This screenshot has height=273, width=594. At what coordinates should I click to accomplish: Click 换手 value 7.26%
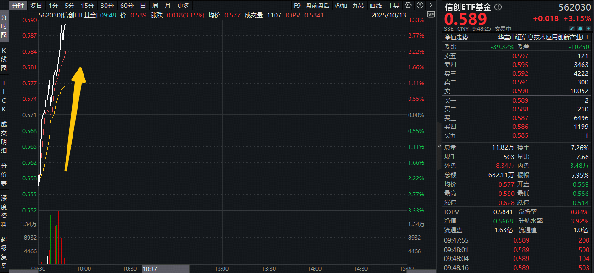(579, 148)
